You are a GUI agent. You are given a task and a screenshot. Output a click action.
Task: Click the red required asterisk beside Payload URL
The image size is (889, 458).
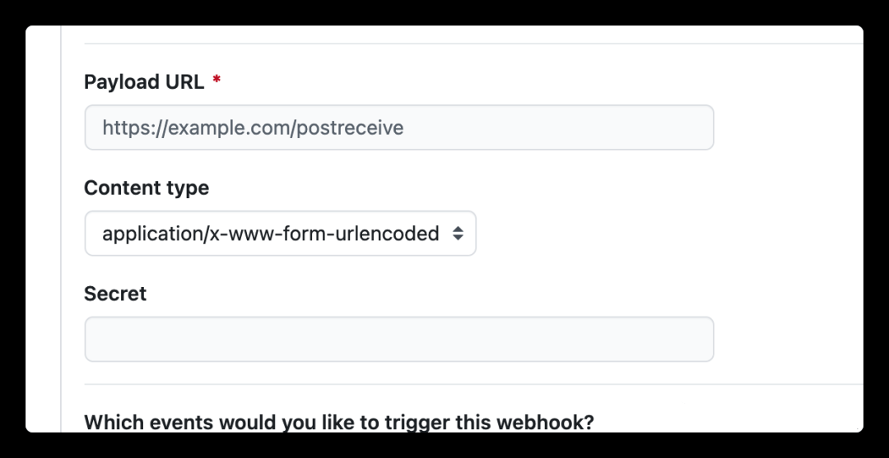coord(216,81)
